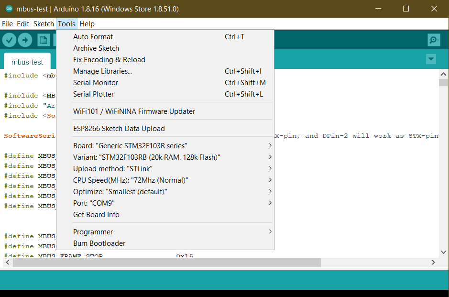The image size is (449, 297).
Task: Click the horizontal scrollbar thumb
Action: [167, 263]
